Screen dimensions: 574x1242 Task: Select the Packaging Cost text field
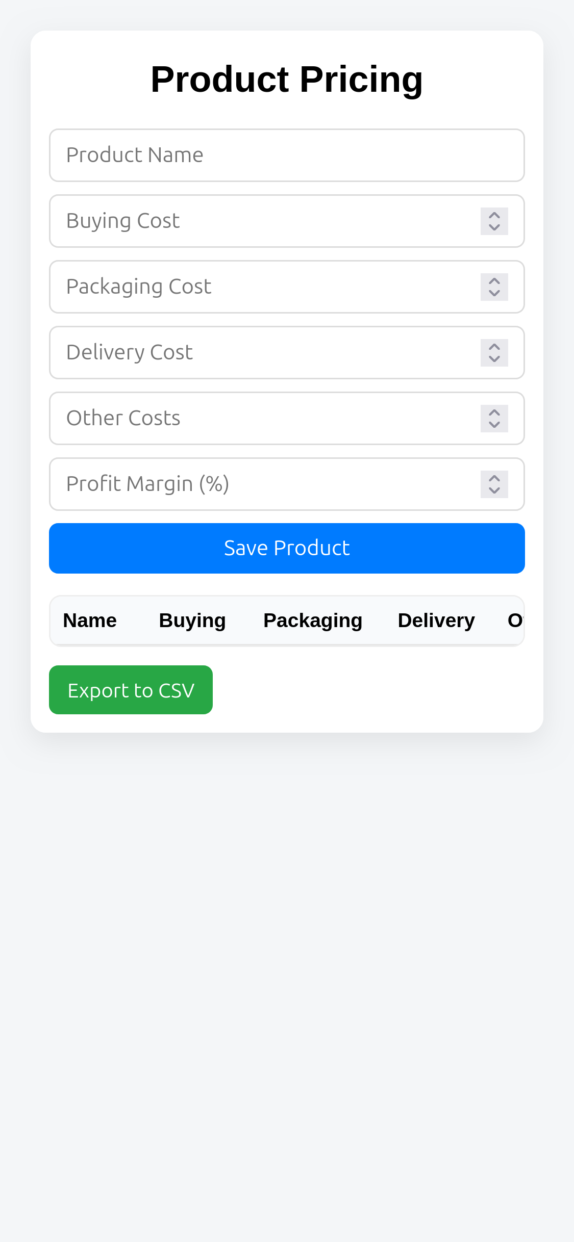tap(265, 287)
